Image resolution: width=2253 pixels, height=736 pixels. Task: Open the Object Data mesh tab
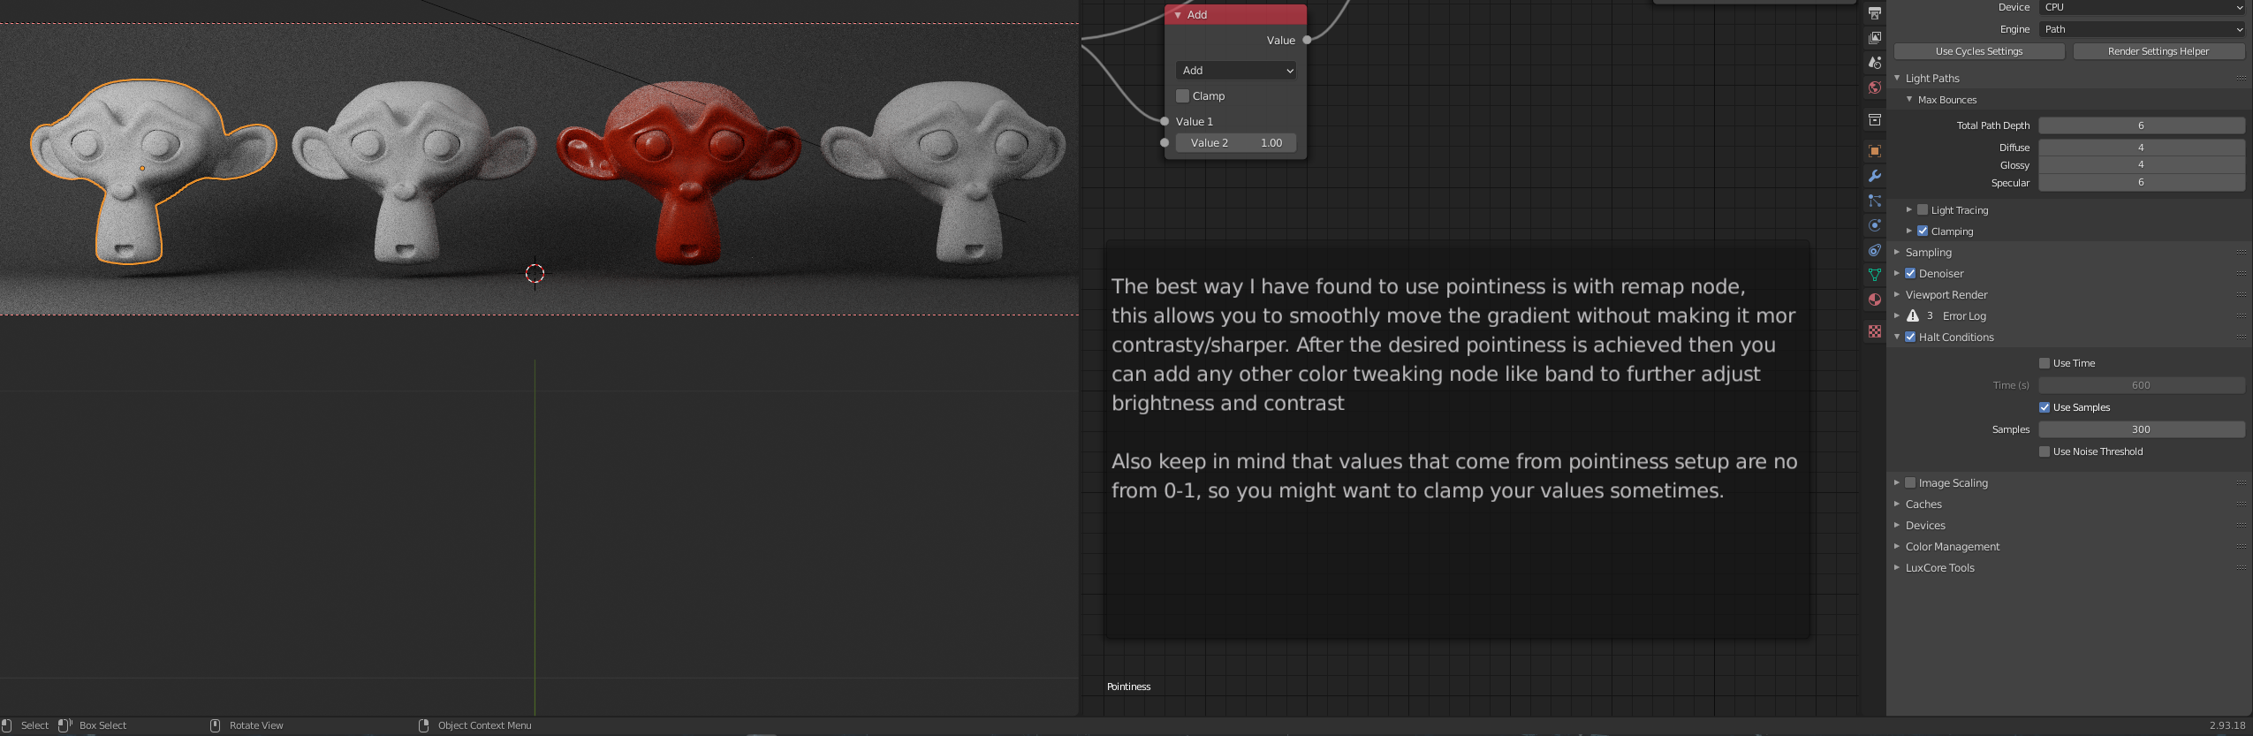coord(1874,275)
